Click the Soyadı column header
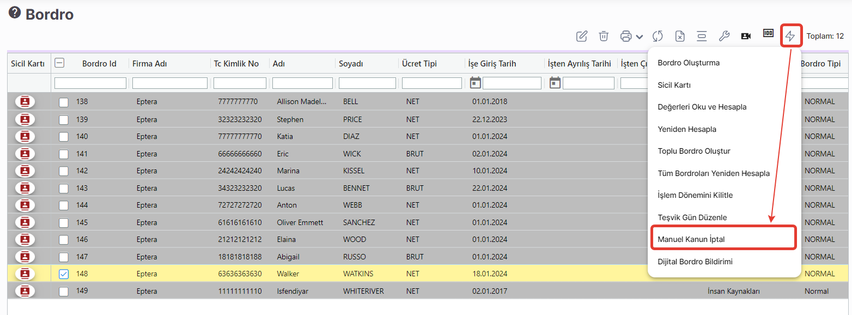 (351, 64)
